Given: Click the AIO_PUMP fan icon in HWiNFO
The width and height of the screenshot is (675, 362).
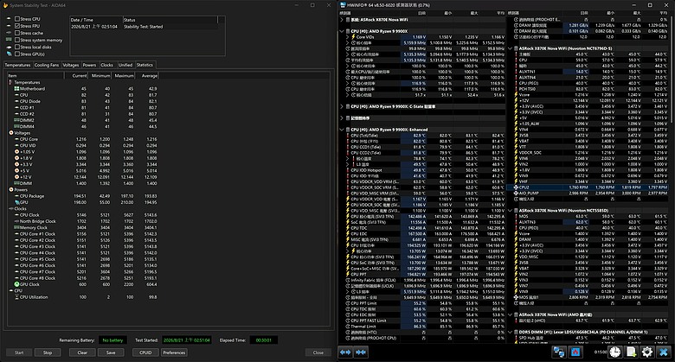Looking at the screenshot, I should click(x=516, y=193).
